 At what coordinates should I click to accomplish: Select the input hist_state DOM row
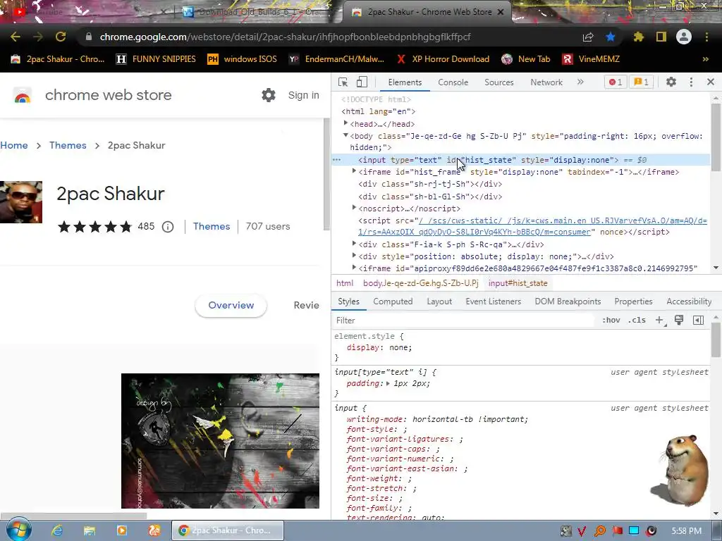(x=520, y=160)
